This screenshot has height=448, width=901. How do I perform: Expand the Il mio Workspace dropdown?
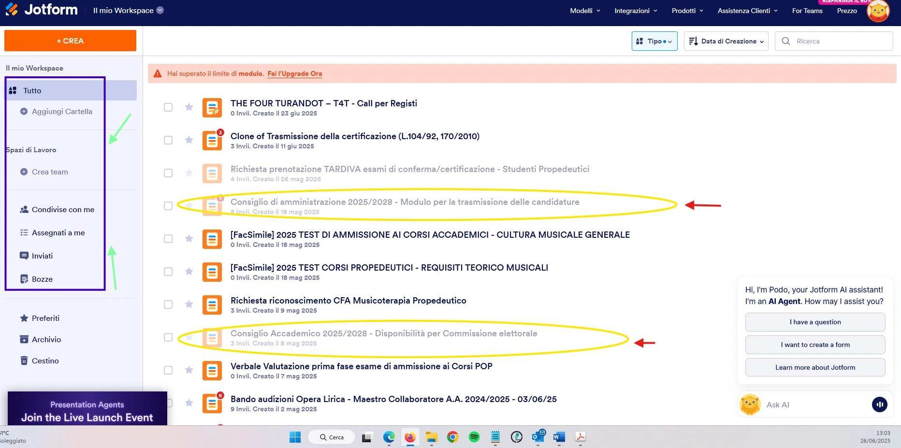[x=160, y=10]
